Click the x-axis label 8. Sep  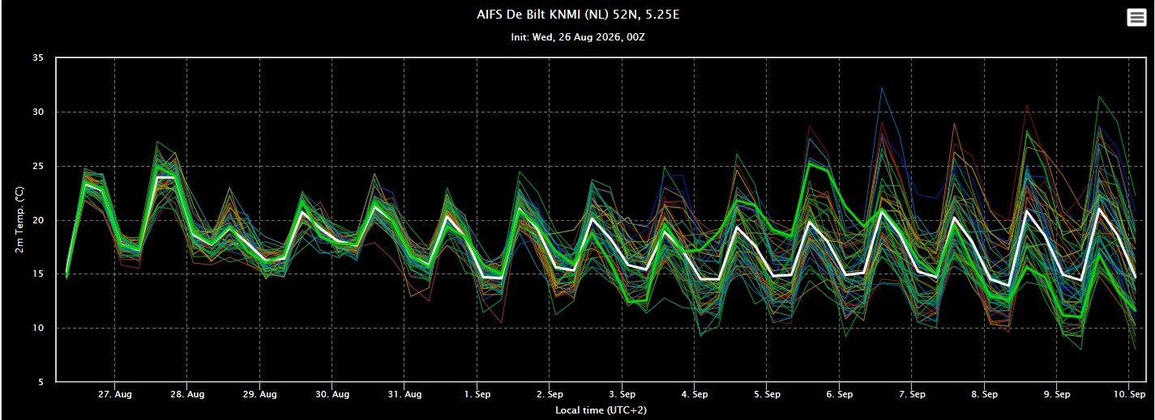(x=984, y=395)
